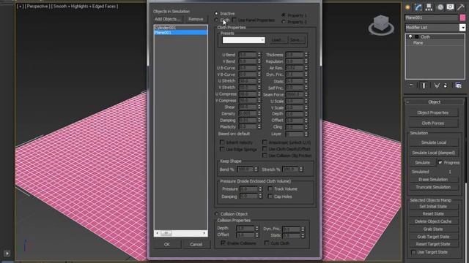This screenshot has height=263, width=469.
Task: Select the Cloth radio button
Action: tap(216, 20)
